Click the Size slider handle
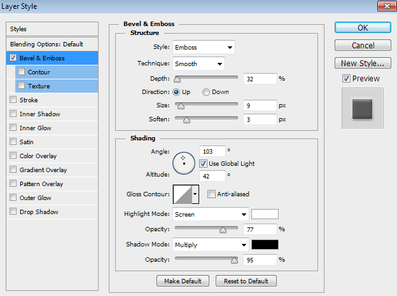 tap(181, 106)
